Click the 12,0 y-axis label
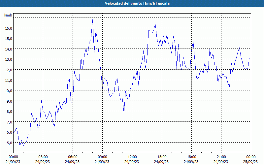This screenshot has width=264, height=165. 9,70
